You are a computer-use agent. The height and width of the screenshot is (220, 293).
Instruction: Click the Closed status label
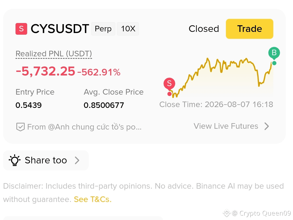click(x=204, y=29)
